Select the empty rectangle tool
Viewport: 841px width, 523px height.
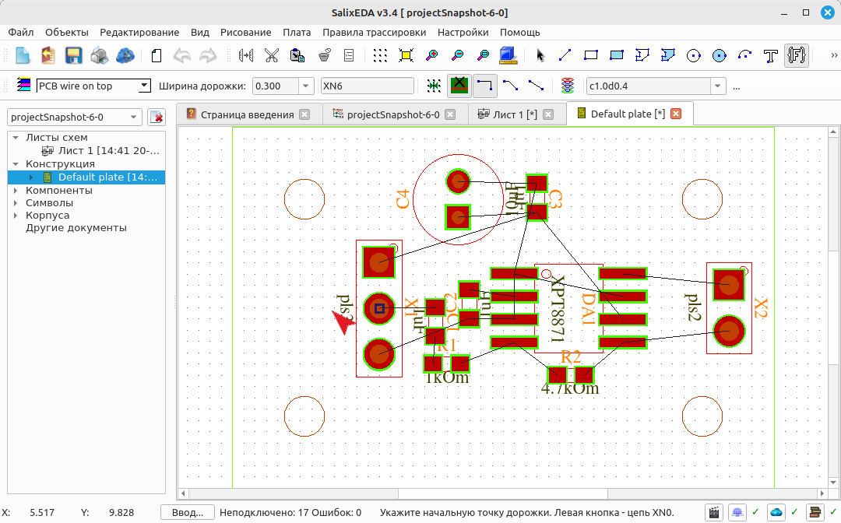pyautogui.click(x=590, y=55)
